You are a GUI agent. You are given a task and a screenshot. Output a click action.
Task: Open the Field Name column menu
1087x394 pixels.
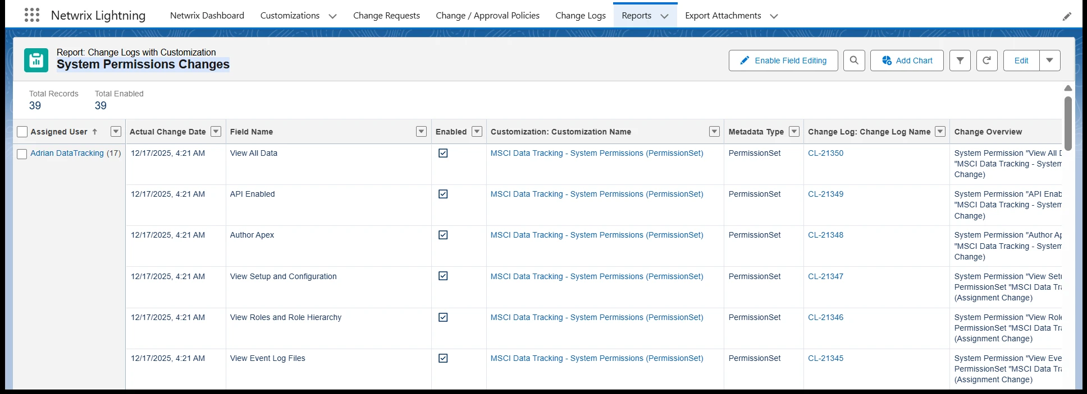coord(421,132)
